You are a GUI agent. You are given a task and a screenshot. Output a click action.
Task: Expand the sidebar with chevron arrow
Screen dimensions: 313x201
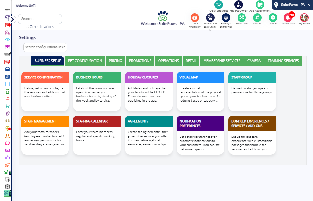coord(12,19)
